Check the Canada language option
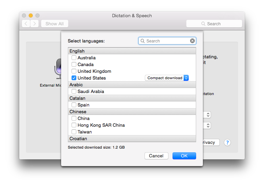The height and width of the screenshot is (186, 264). 74,64
